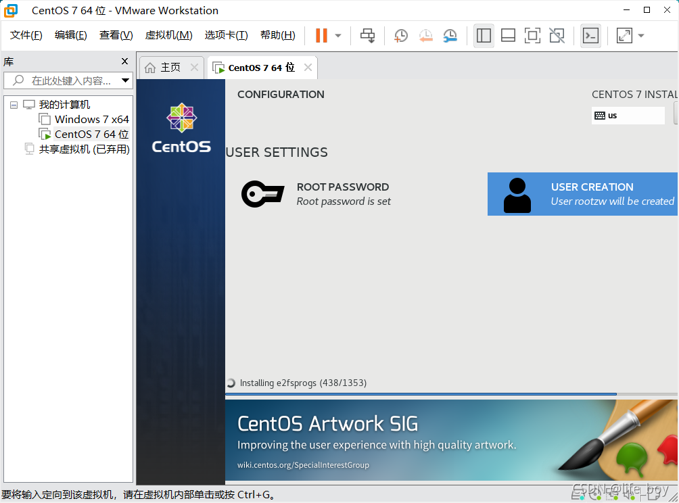679x503 pixels.
Task: Click the user silhouette icon
Action: 517,195
